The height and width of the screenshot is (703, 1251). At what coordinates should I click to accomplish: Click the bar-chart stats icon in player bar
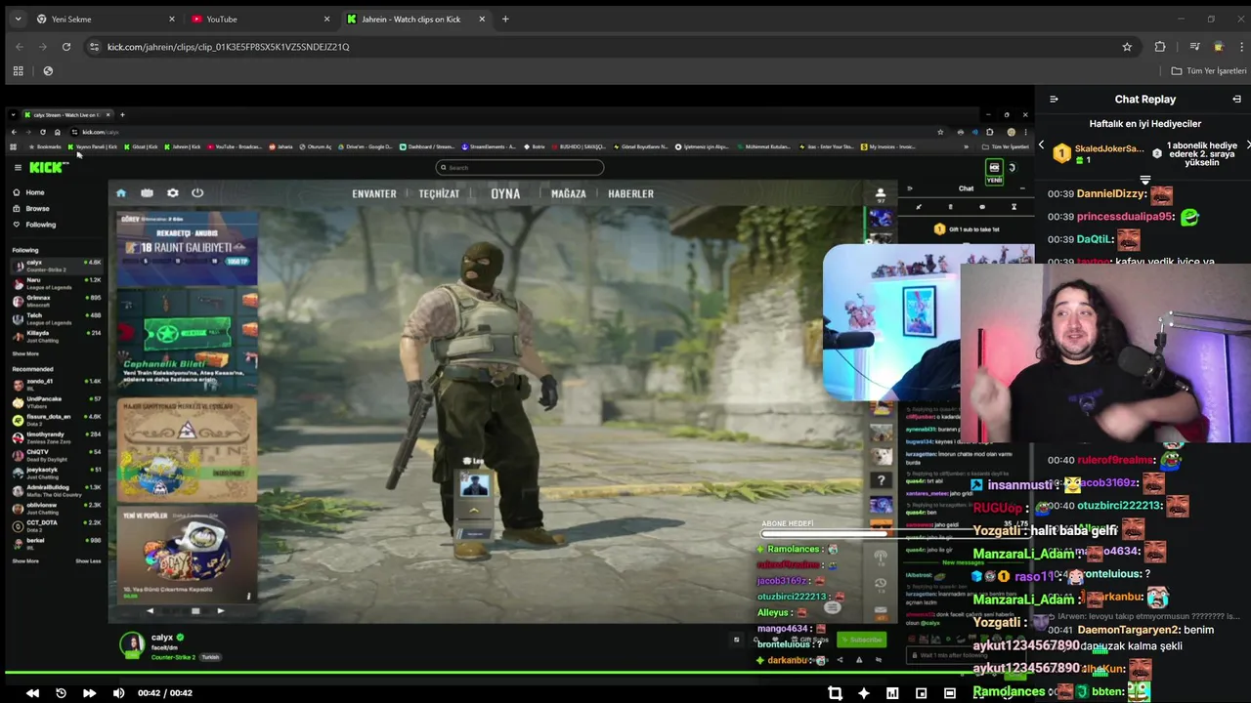click(892, 693)
